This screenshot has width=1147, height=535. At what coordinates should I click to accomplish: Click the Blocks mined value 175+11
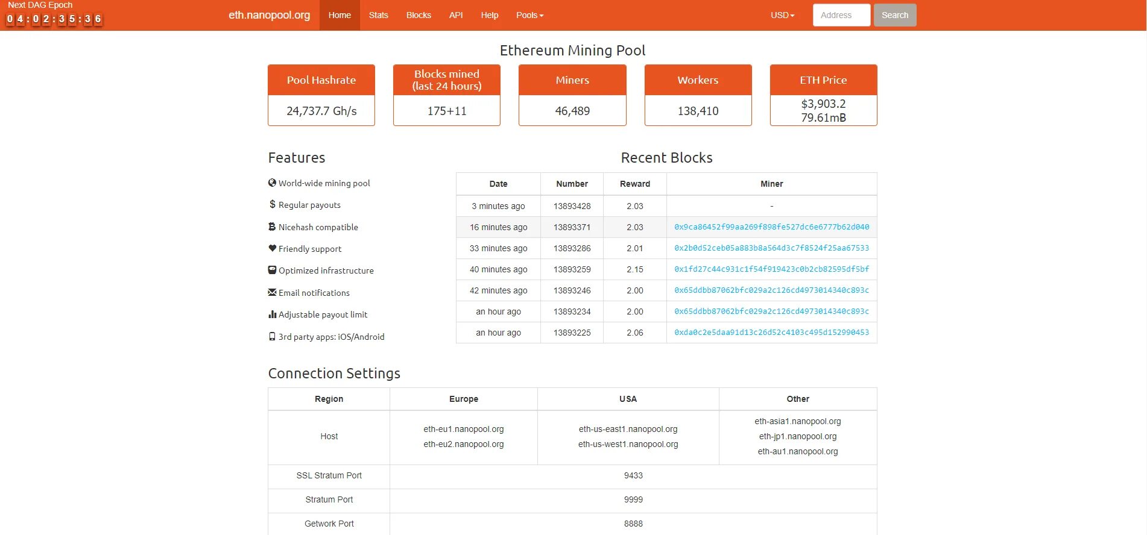point(447,111)
